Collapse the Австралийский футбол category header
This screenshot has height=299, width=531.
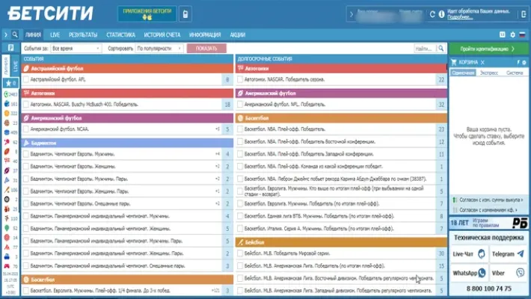[127, 69]
